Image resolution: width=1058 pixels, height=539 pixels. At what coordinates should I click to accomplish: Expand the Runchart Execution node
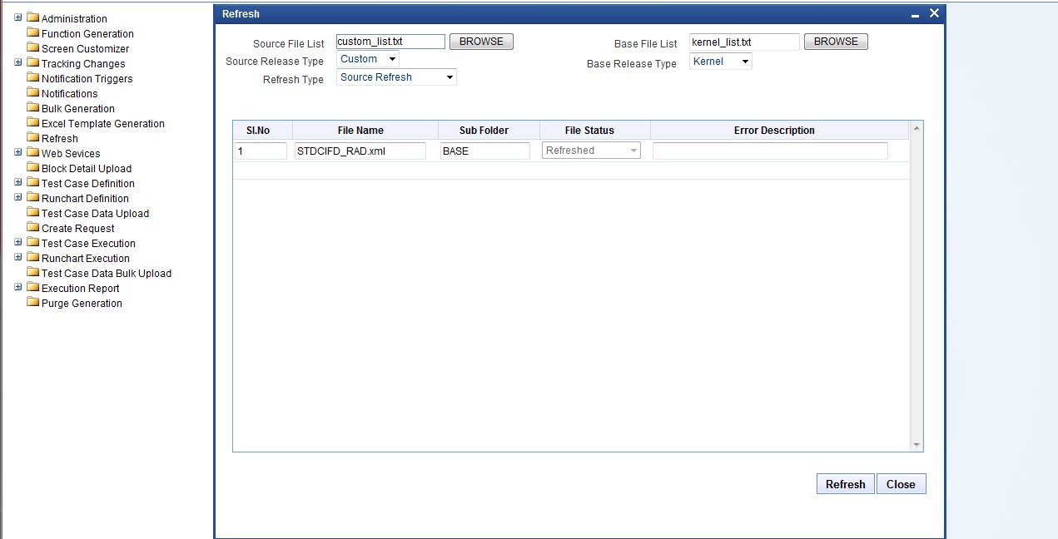(18, 257)
